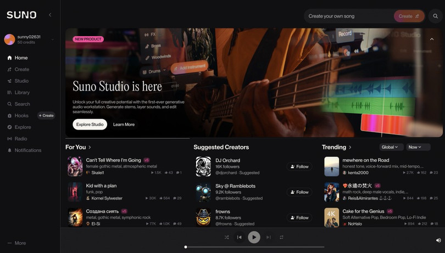Click the volume speaker icon
This screenshot has height=253, width=445.
click(438, 240)
